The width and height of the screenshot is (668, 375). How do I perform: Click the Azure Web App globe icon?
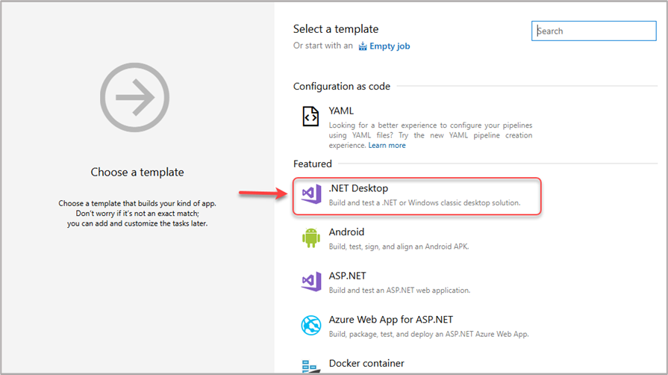point(310,325)
